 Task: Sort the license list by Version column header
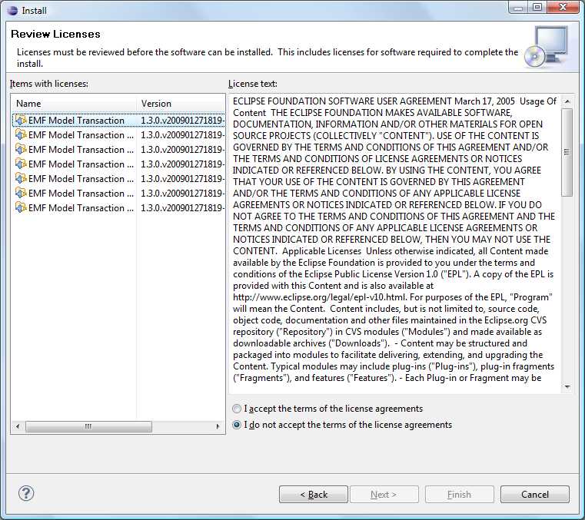tap(181, 104)
